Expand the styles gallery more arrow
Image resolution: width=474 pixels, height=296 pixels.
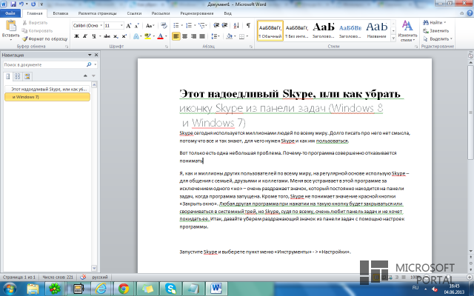tap(393, 38)
